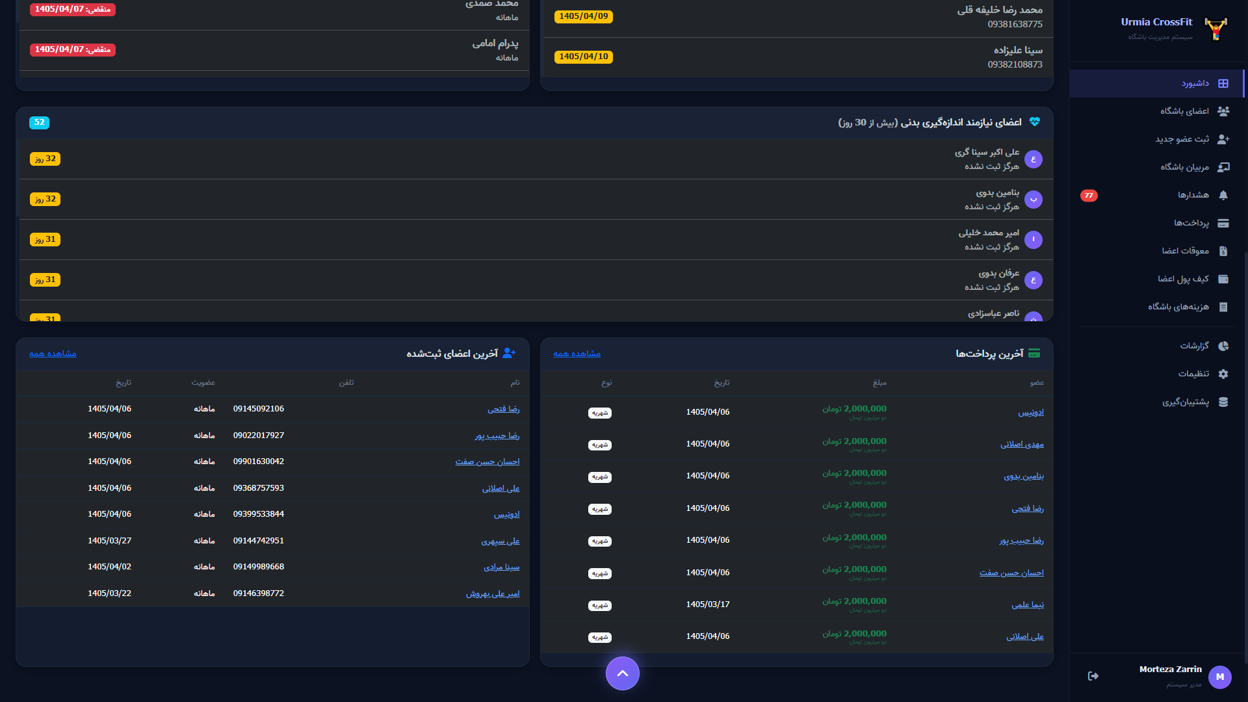Click the Urmia CrossFit logo

coord(1215,29)
